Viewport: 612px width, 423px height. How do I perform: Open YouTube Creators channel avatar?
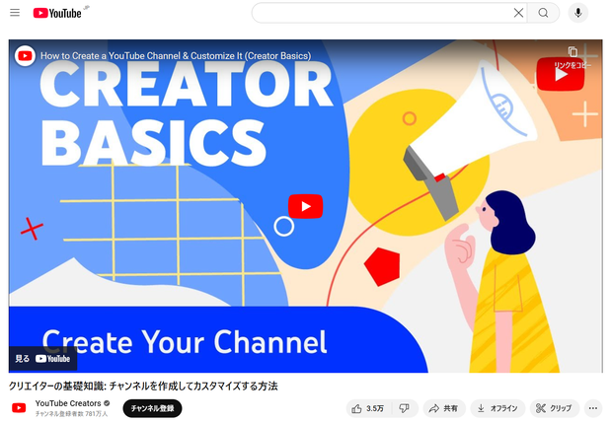click(19, 408)
